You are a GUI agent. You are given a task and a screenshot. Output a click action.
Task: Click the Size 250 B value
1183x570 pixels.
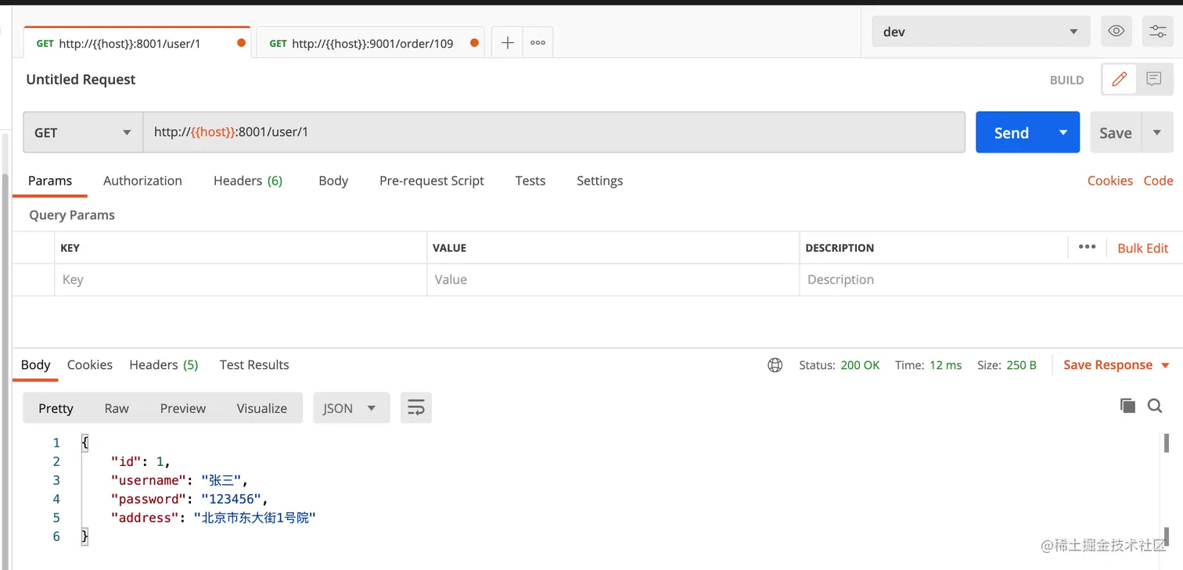1022,365
